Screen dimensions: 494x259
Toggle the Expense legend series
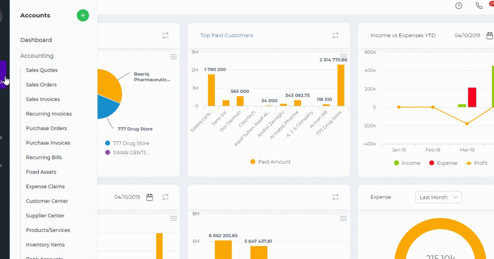443,163
